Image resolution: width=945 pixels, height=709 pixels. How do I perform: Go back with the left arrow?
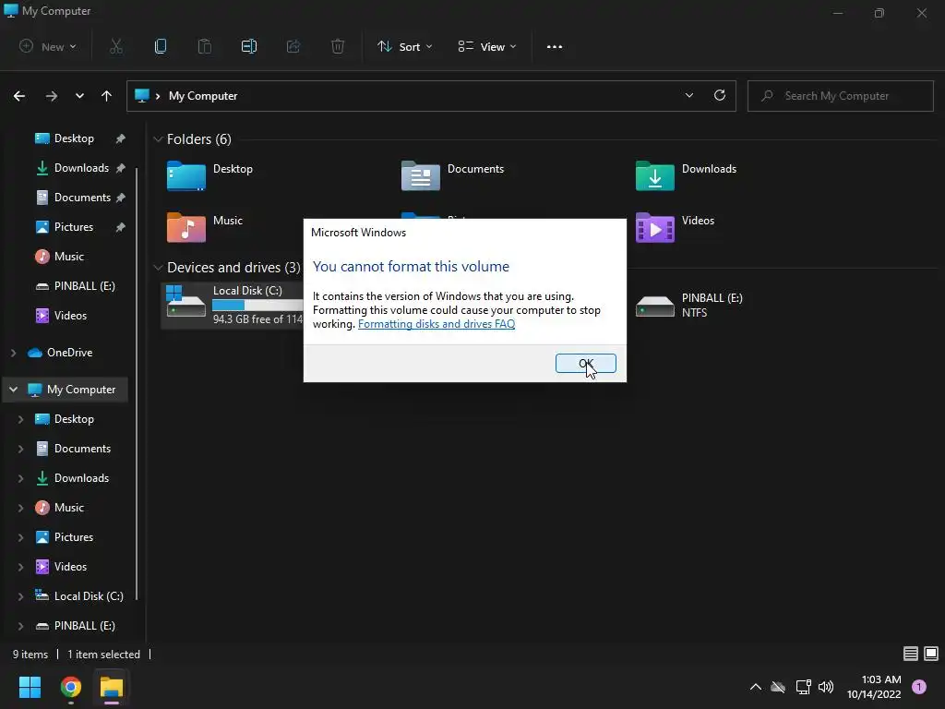[19, 96]
